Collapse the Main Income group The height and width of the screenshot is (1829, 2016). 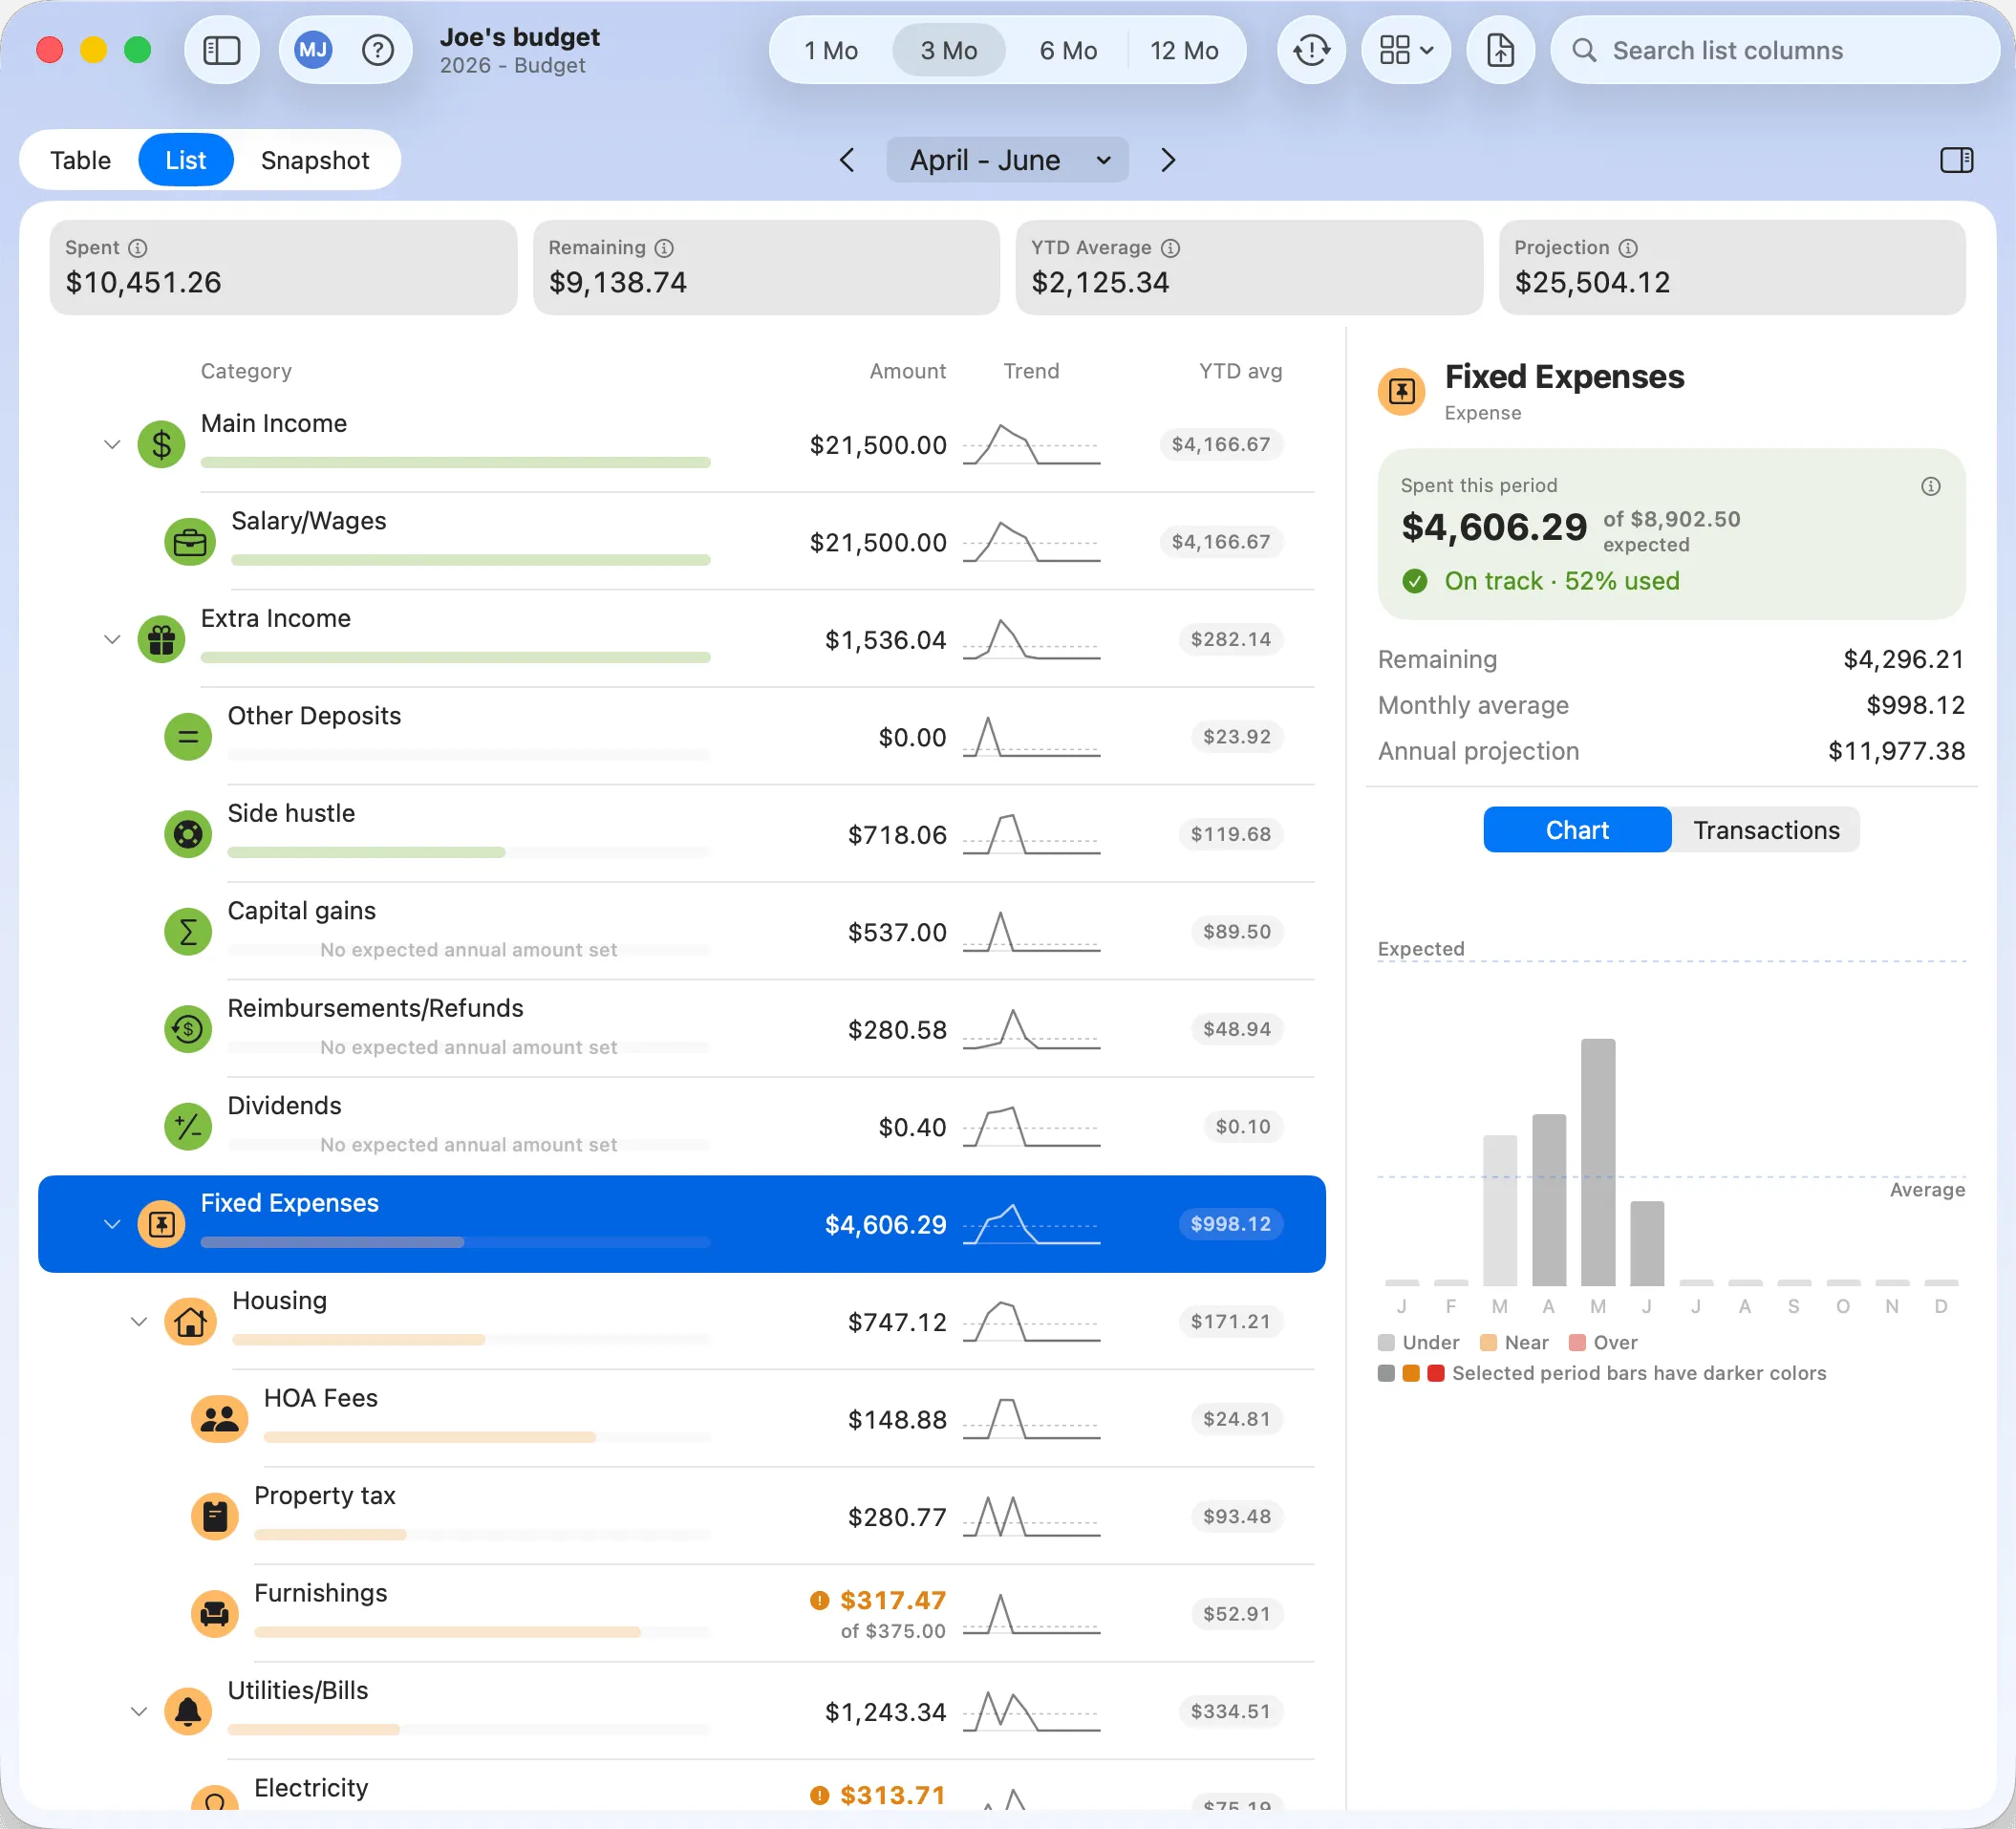click(112, 444)
